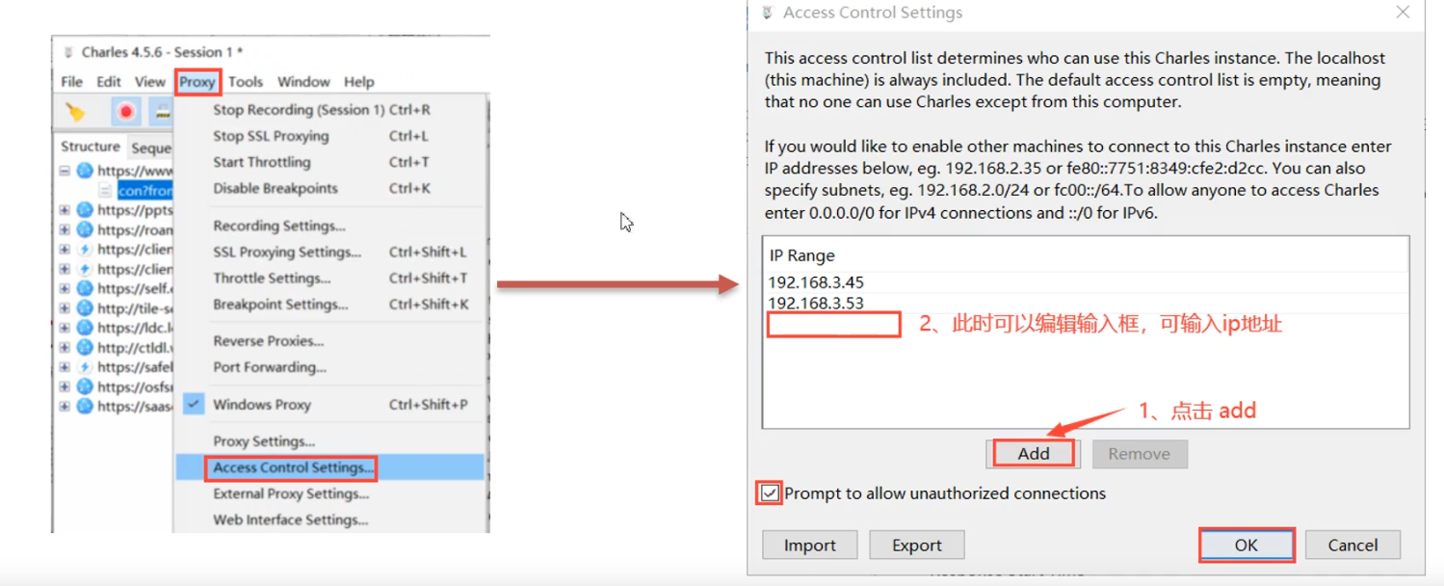Switch to the Structure tab
The height and width of the screenshot is (586, 1444).
[x=91, y=146]
